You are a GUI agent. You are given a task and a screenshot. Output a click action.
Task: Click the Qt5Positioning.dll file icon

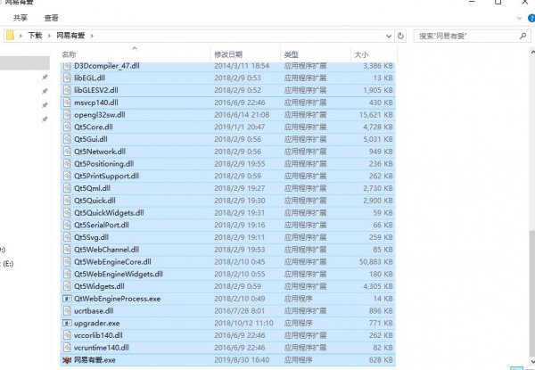[x=67, y=164]
